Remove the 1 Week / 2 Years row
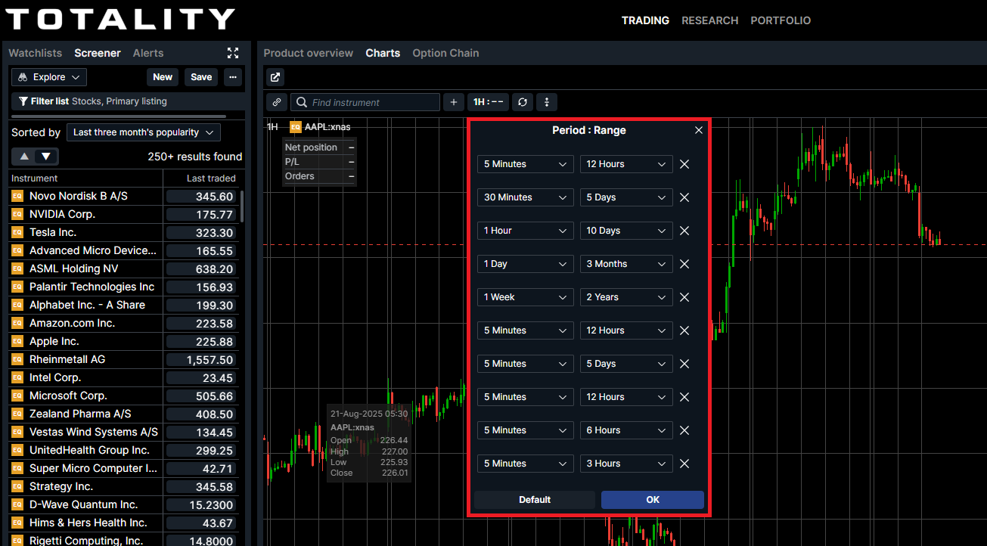This screenshot has height=546, width=987. tap(684, 297)
